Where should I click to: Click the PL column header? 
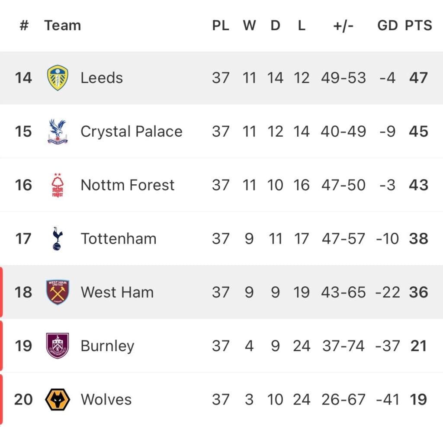(220, 26)
